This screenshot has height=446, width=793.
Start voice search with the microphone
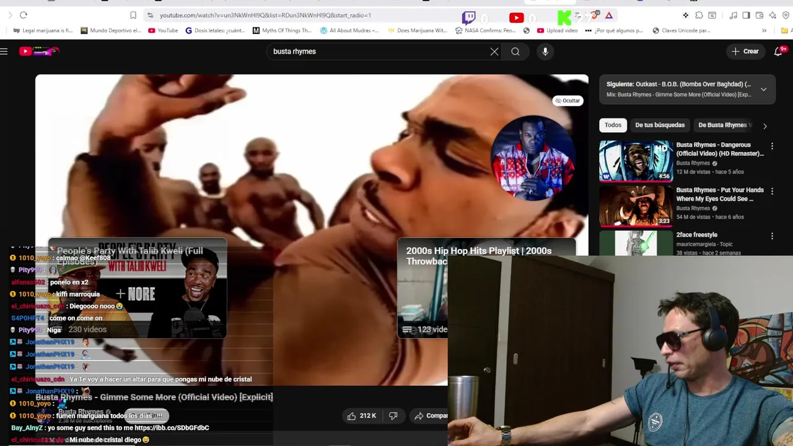(x=545, y=51)
